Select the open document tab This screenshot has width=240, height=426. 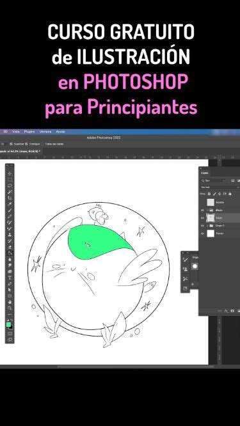point(20,151)
